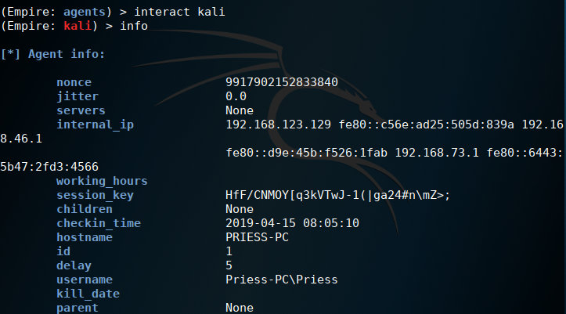Click the red 'kali' prompt name
Viewport: 566px width, 314px height.
(x=78, y=26)
